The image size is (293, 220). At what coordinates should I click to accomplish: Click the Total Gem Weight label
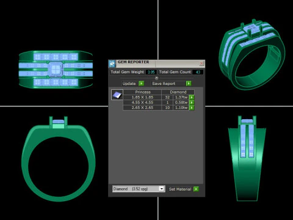tap(127, 72)
